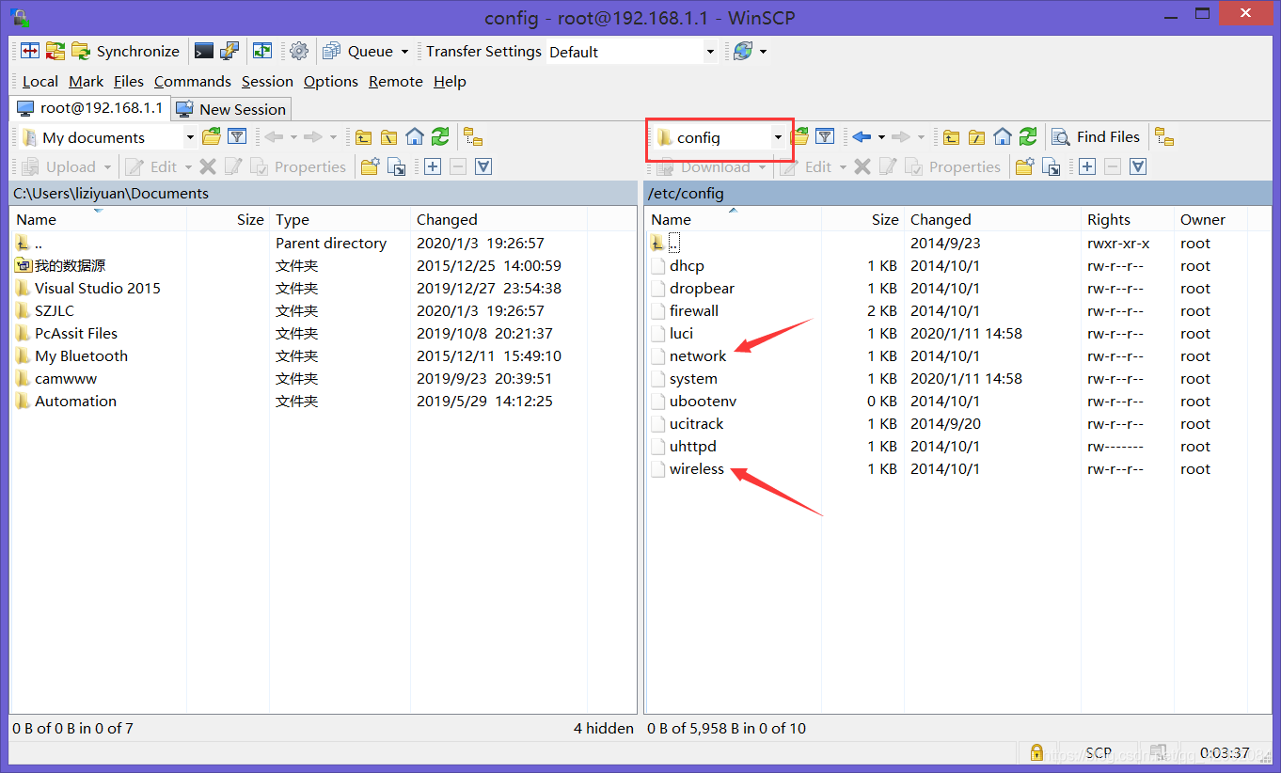Viewport: 1281px width, 773px height.
Task: Select the Visual Studio 2015 local folder
Action: pos(97,289)
